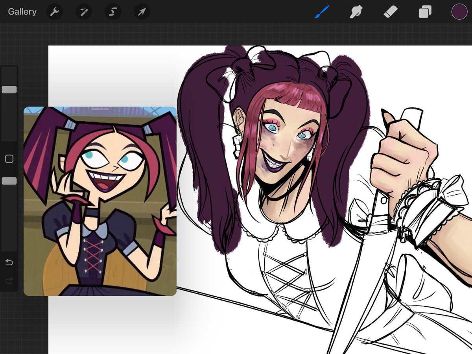Open the Selection tool
The height and width of the screenshot is (354, 472).
pyautogui.click(x=113, y=12)
